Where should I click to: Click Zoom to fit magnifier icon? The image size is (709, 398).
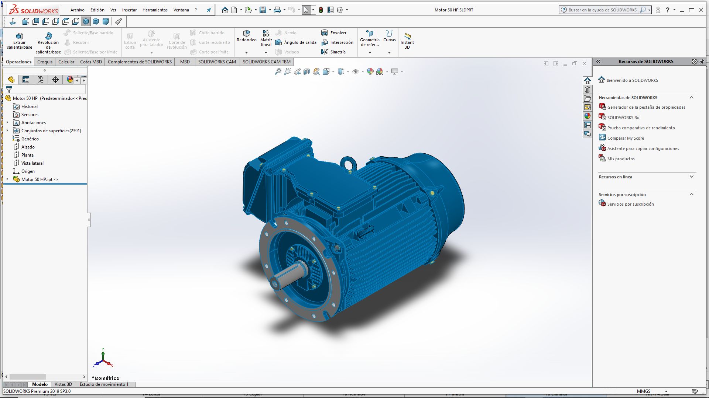(x=278, y=71)
